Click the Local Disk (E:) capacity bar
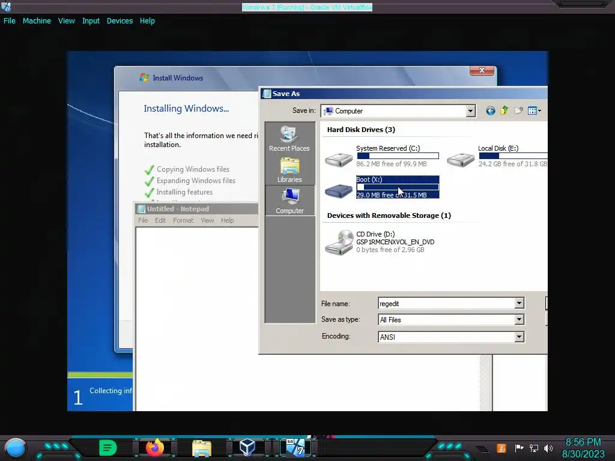Image resolution: width=615 pixels, height=461 pixels. click(513, 156)
